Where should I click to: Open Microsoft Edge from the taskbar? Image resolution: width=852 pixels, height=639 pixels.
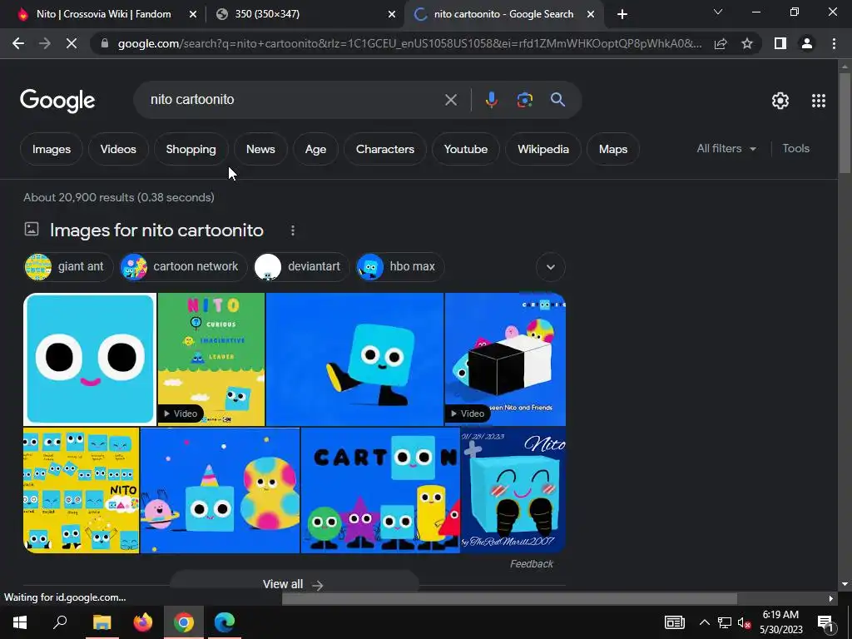225,622
